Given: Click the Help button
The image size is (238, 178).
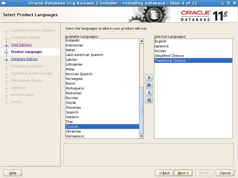Looking at the screenshot, I should tap(13, 173).
